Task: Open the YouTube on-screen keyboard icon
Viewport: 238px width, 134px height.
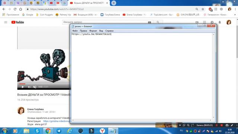Action: coord(149,22)
